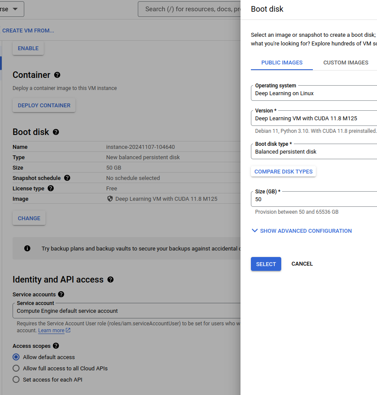Select Allow full access to all Cloud APIs
Image resolution: width=377 pixels, height=395 pixels.
(x=16, y=368)
